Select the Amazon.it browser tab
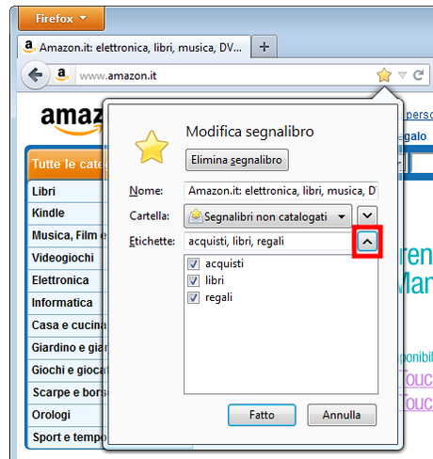Screen dimensions: 433x459 point(134,47)
